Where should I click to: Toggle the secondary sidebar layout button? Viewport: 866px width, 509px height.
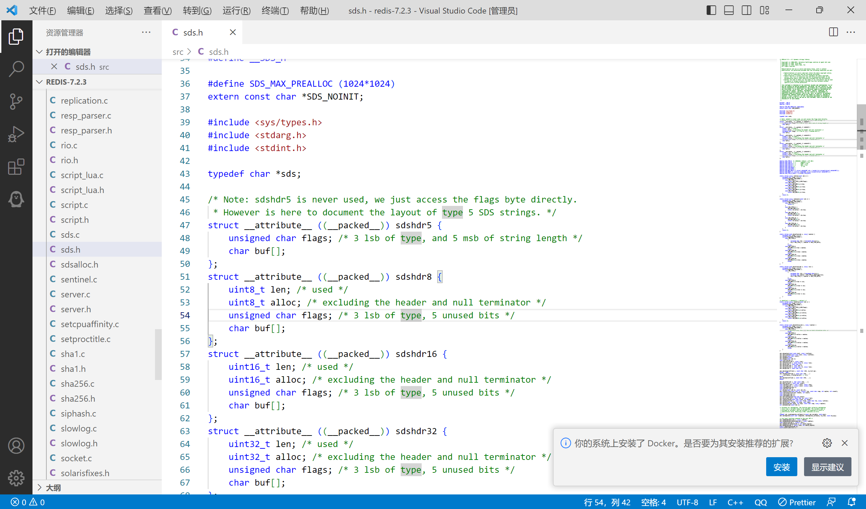[x=746, y=10]
